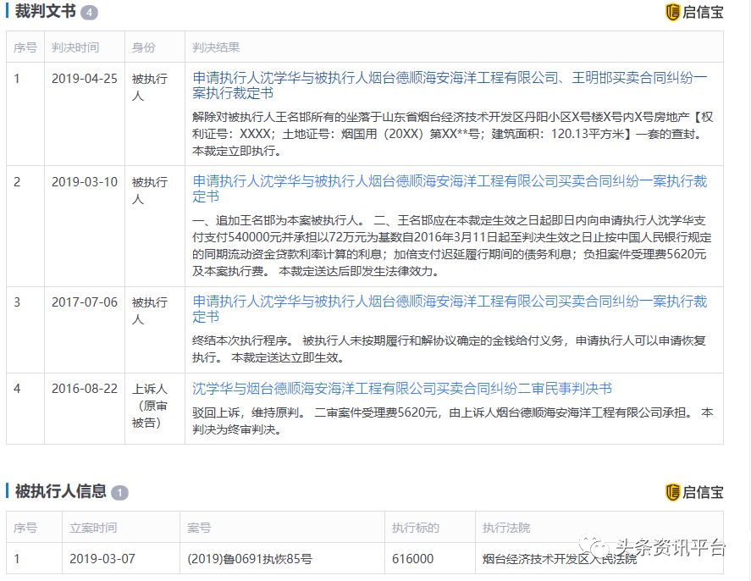Click the 身份 column header

144,47
